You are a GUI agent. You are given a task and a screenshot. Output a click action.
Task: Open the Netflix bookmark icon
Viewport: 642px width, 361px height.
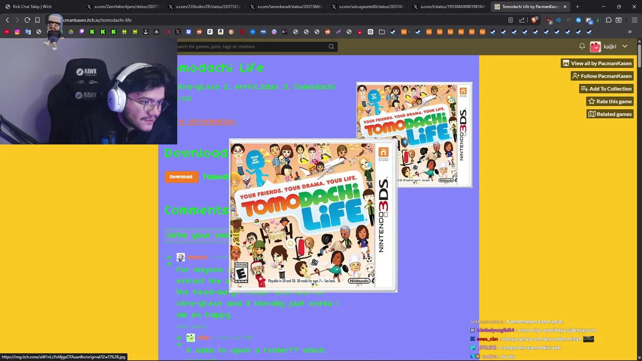(x=242, y=32)
